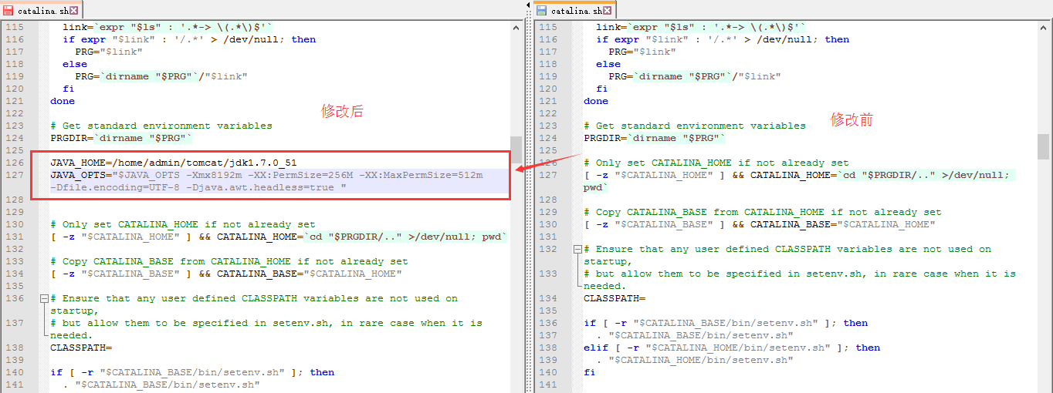
Task: Click 'else' on line 118 in right pane
Action: [x=609, y=64]
